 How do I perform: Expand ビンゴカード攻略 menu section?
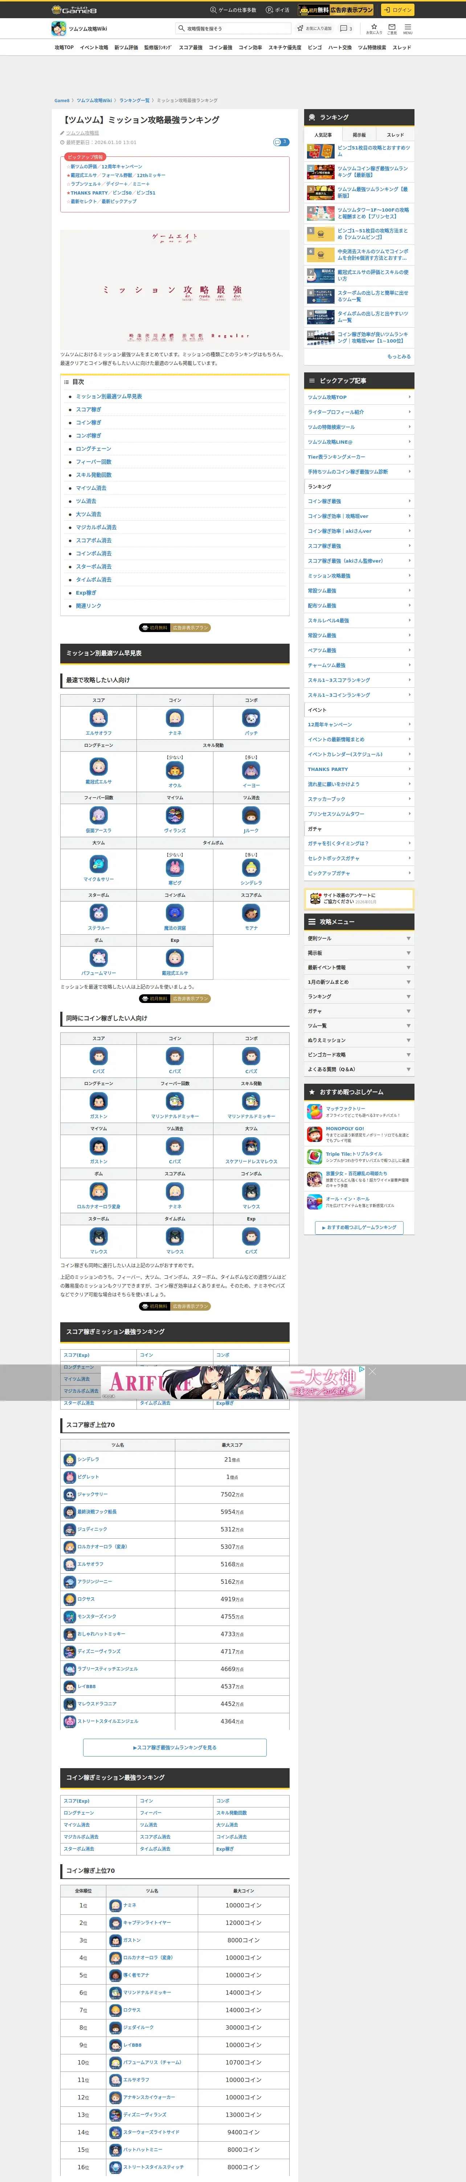click(359, 1055)
